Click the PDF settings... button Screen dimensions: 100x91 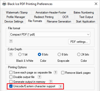[x=79, y=42]
